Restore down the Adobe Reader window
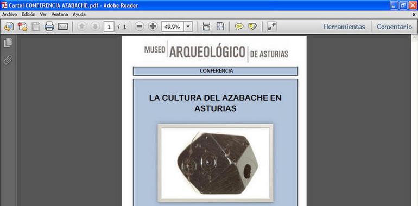This screenshot has width=418, height=206. coord(403,5)
